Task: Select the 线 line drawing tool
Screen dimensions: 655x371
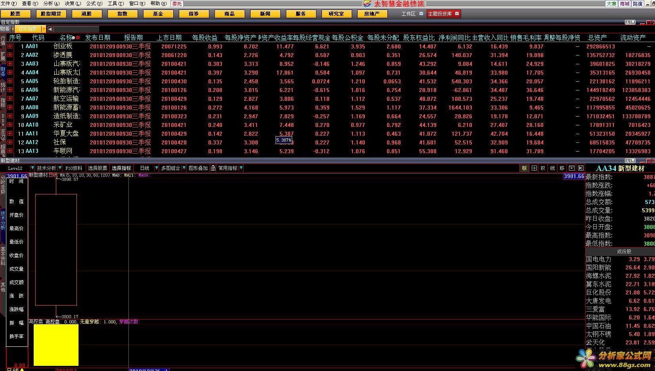Action: click(x=553, y=168)
